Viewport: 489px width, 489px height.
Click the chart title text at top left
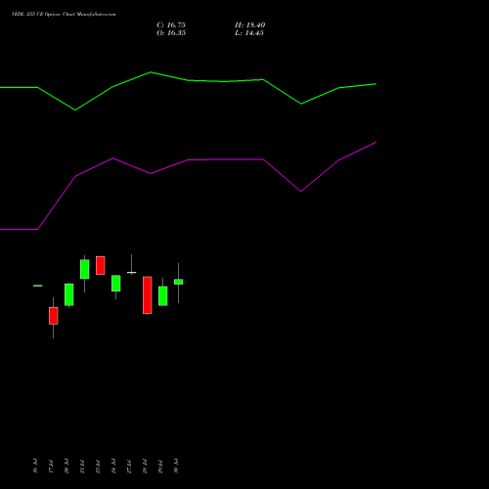point(64,14)
